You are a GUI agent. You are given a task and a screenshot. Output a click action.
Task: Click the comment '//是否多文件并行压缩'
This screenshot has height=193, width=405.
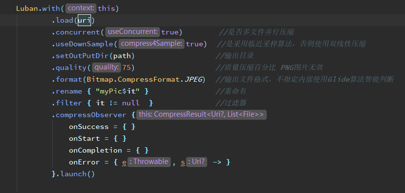(256, 32)
